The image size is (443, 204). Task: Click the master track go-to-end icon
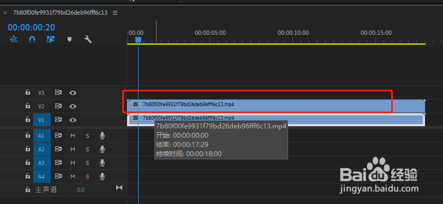coord(119,187)
